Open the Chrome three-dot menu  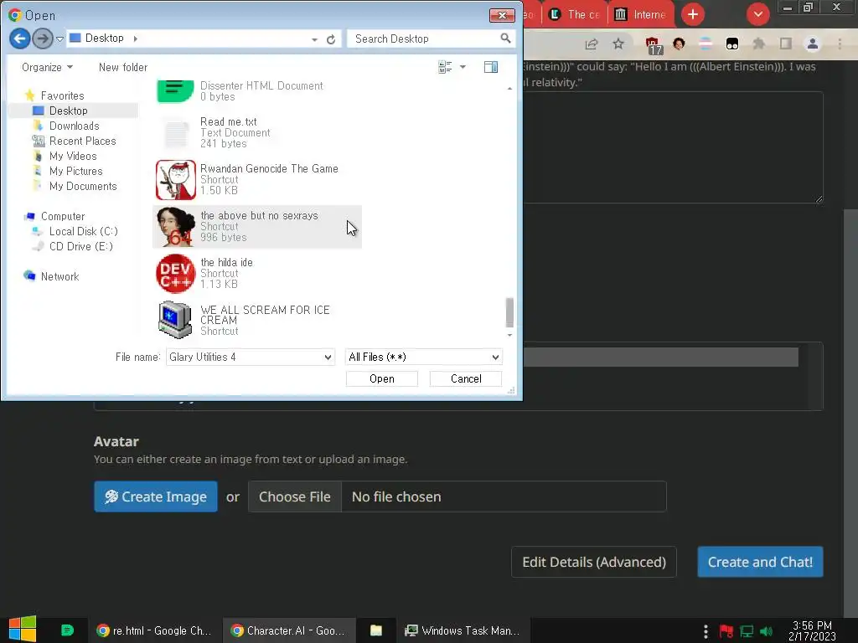tap(840, 44)
